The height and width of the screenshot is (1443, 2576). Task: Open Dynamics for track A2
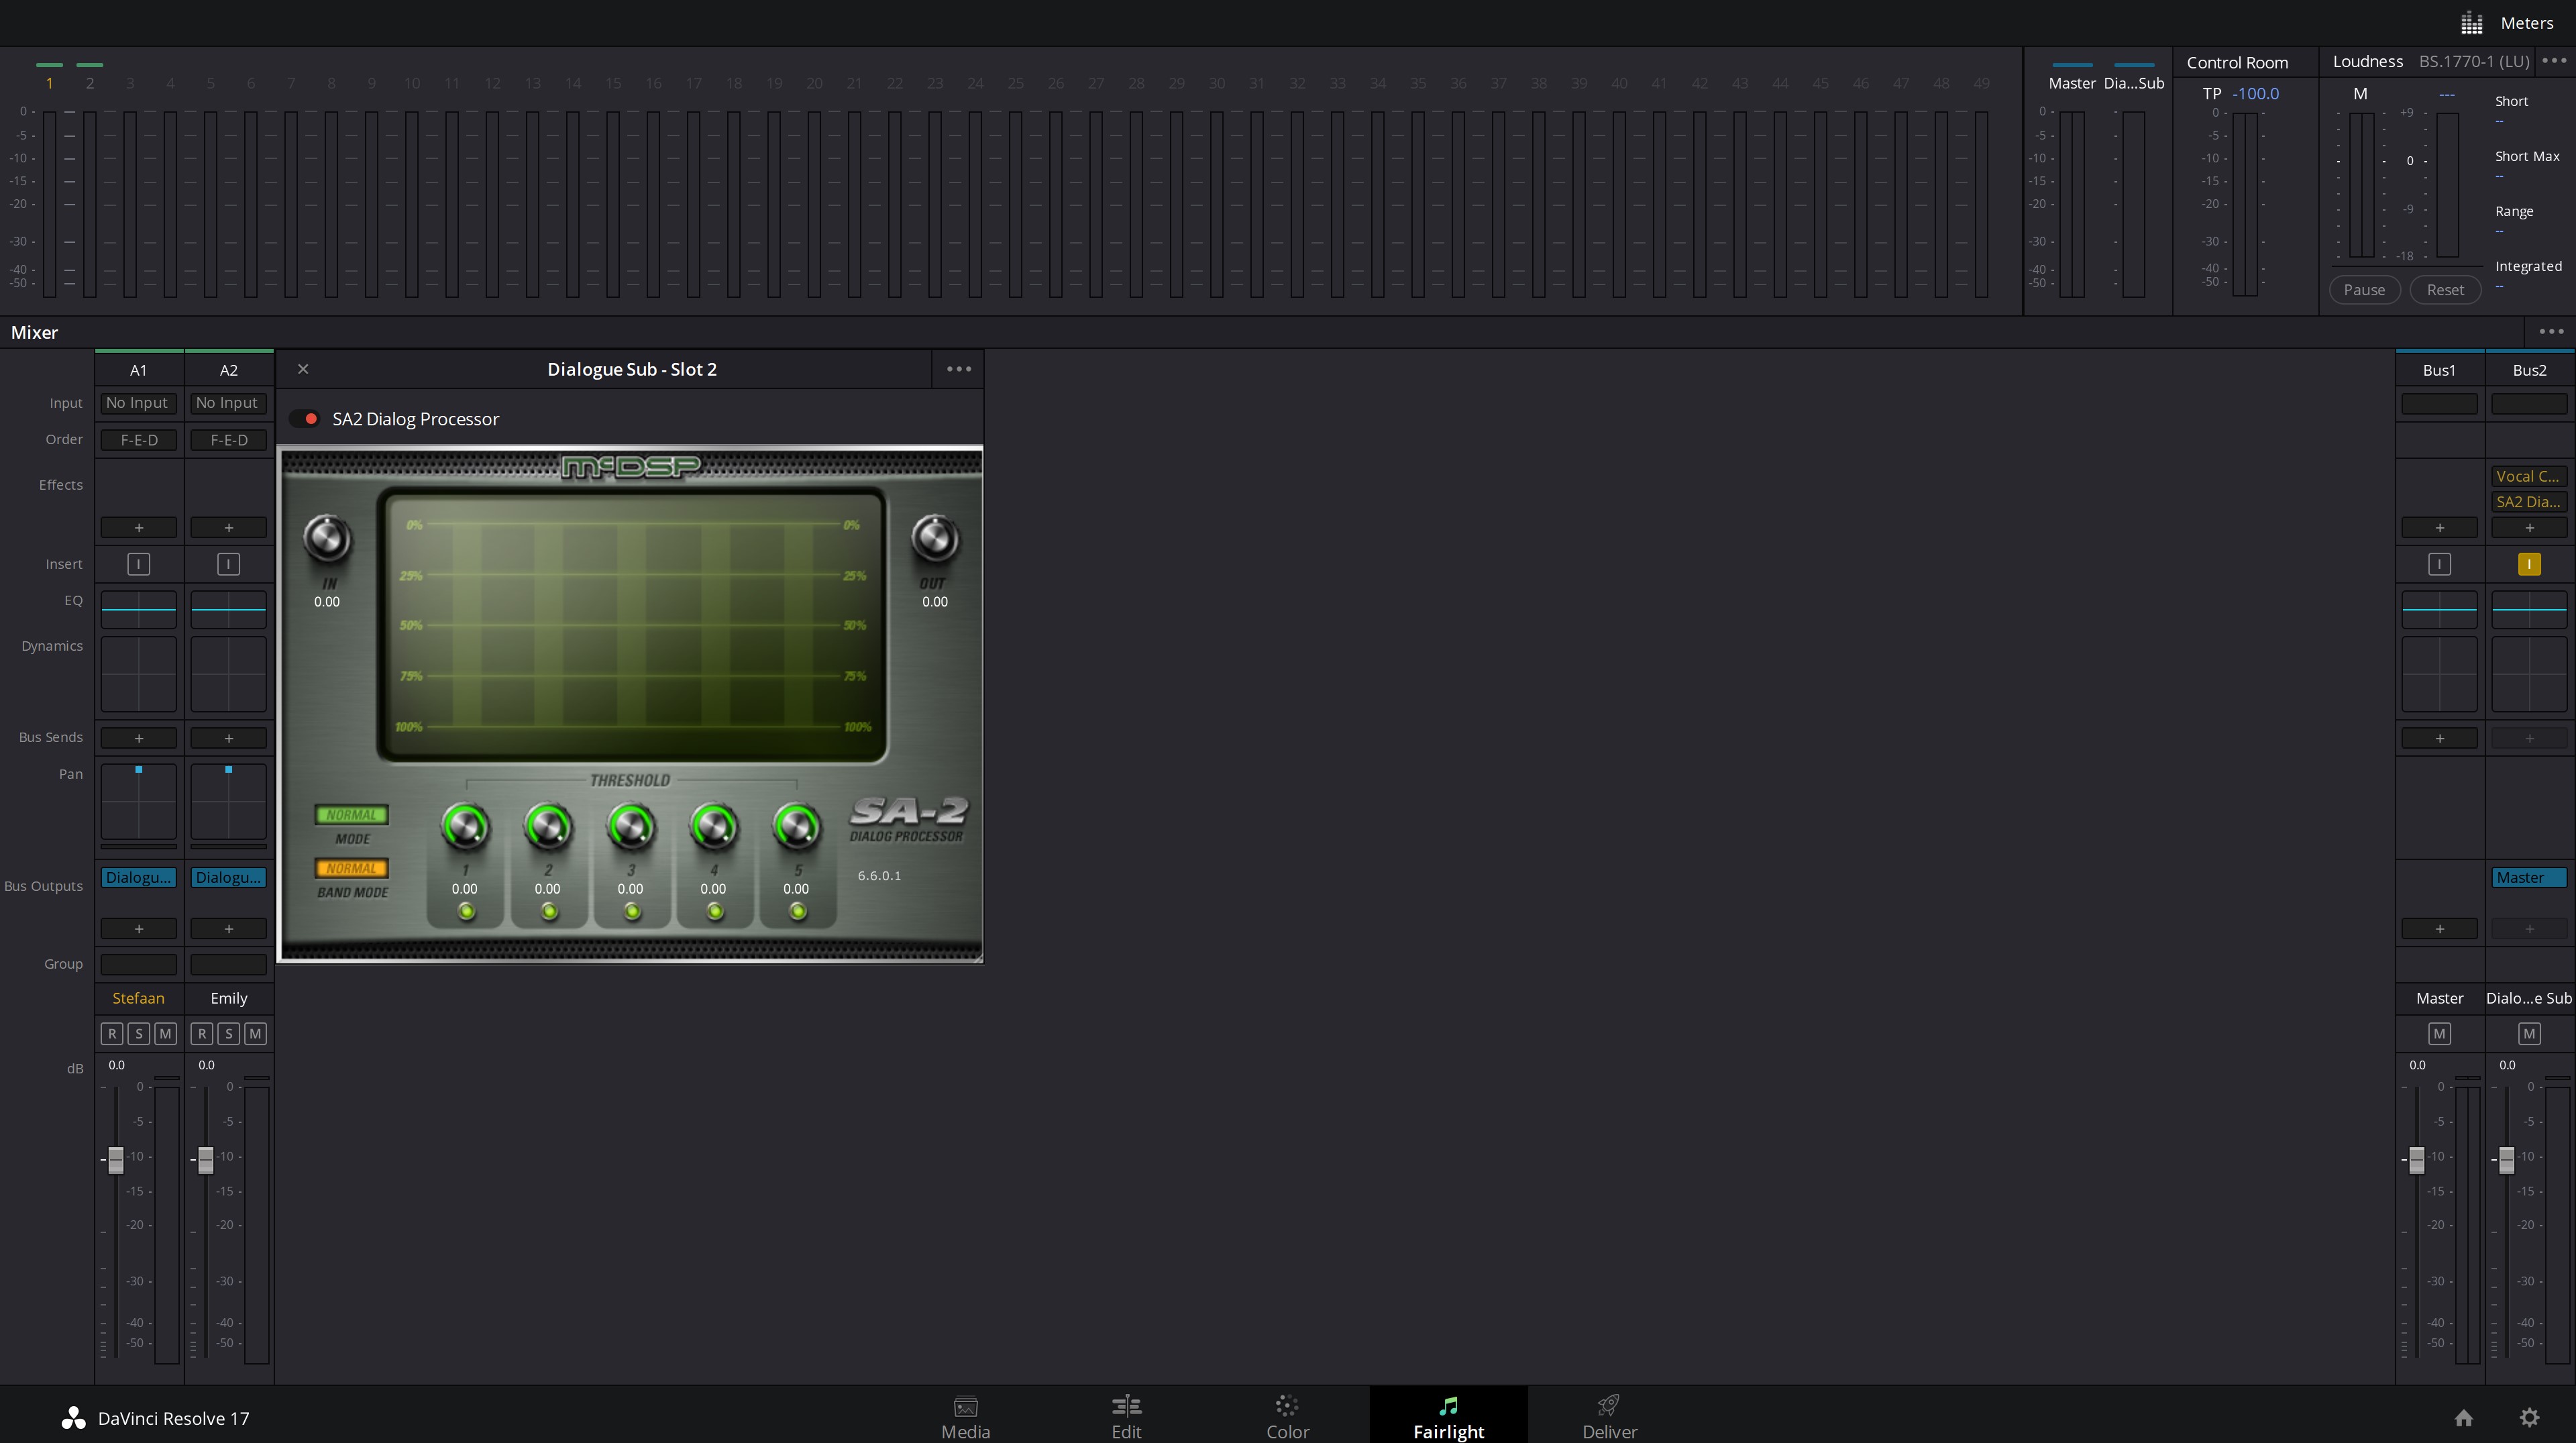coord(228,674)
